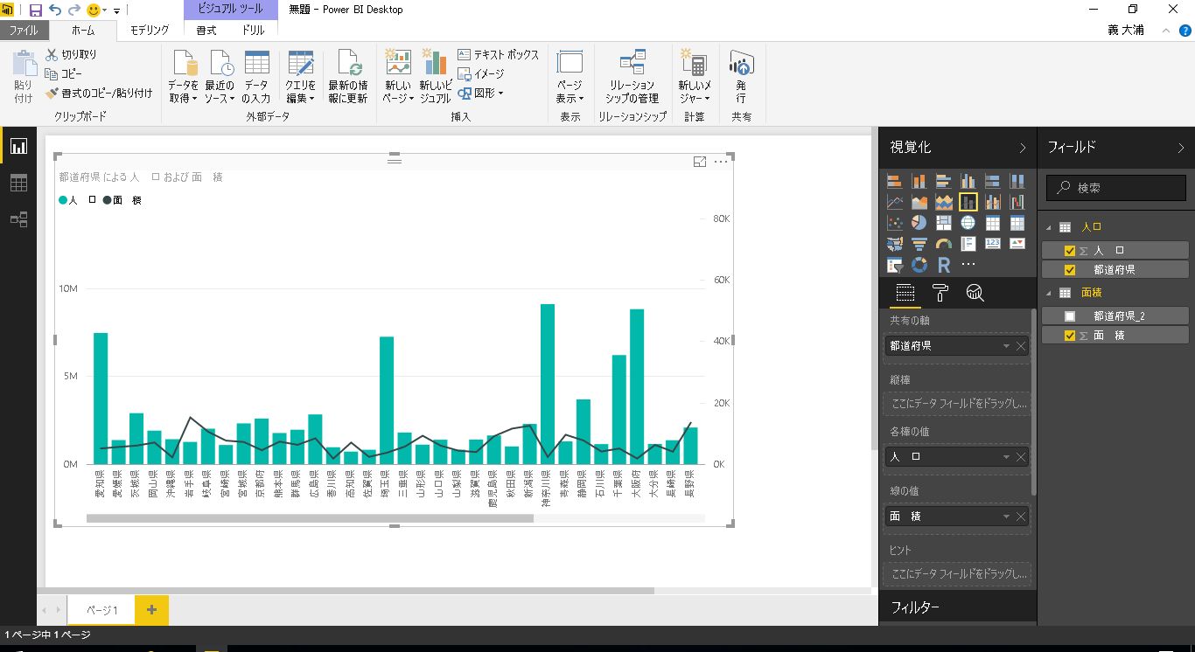
Task: Select the clustered bar chart visual
Action: click(x=943, y=181)
